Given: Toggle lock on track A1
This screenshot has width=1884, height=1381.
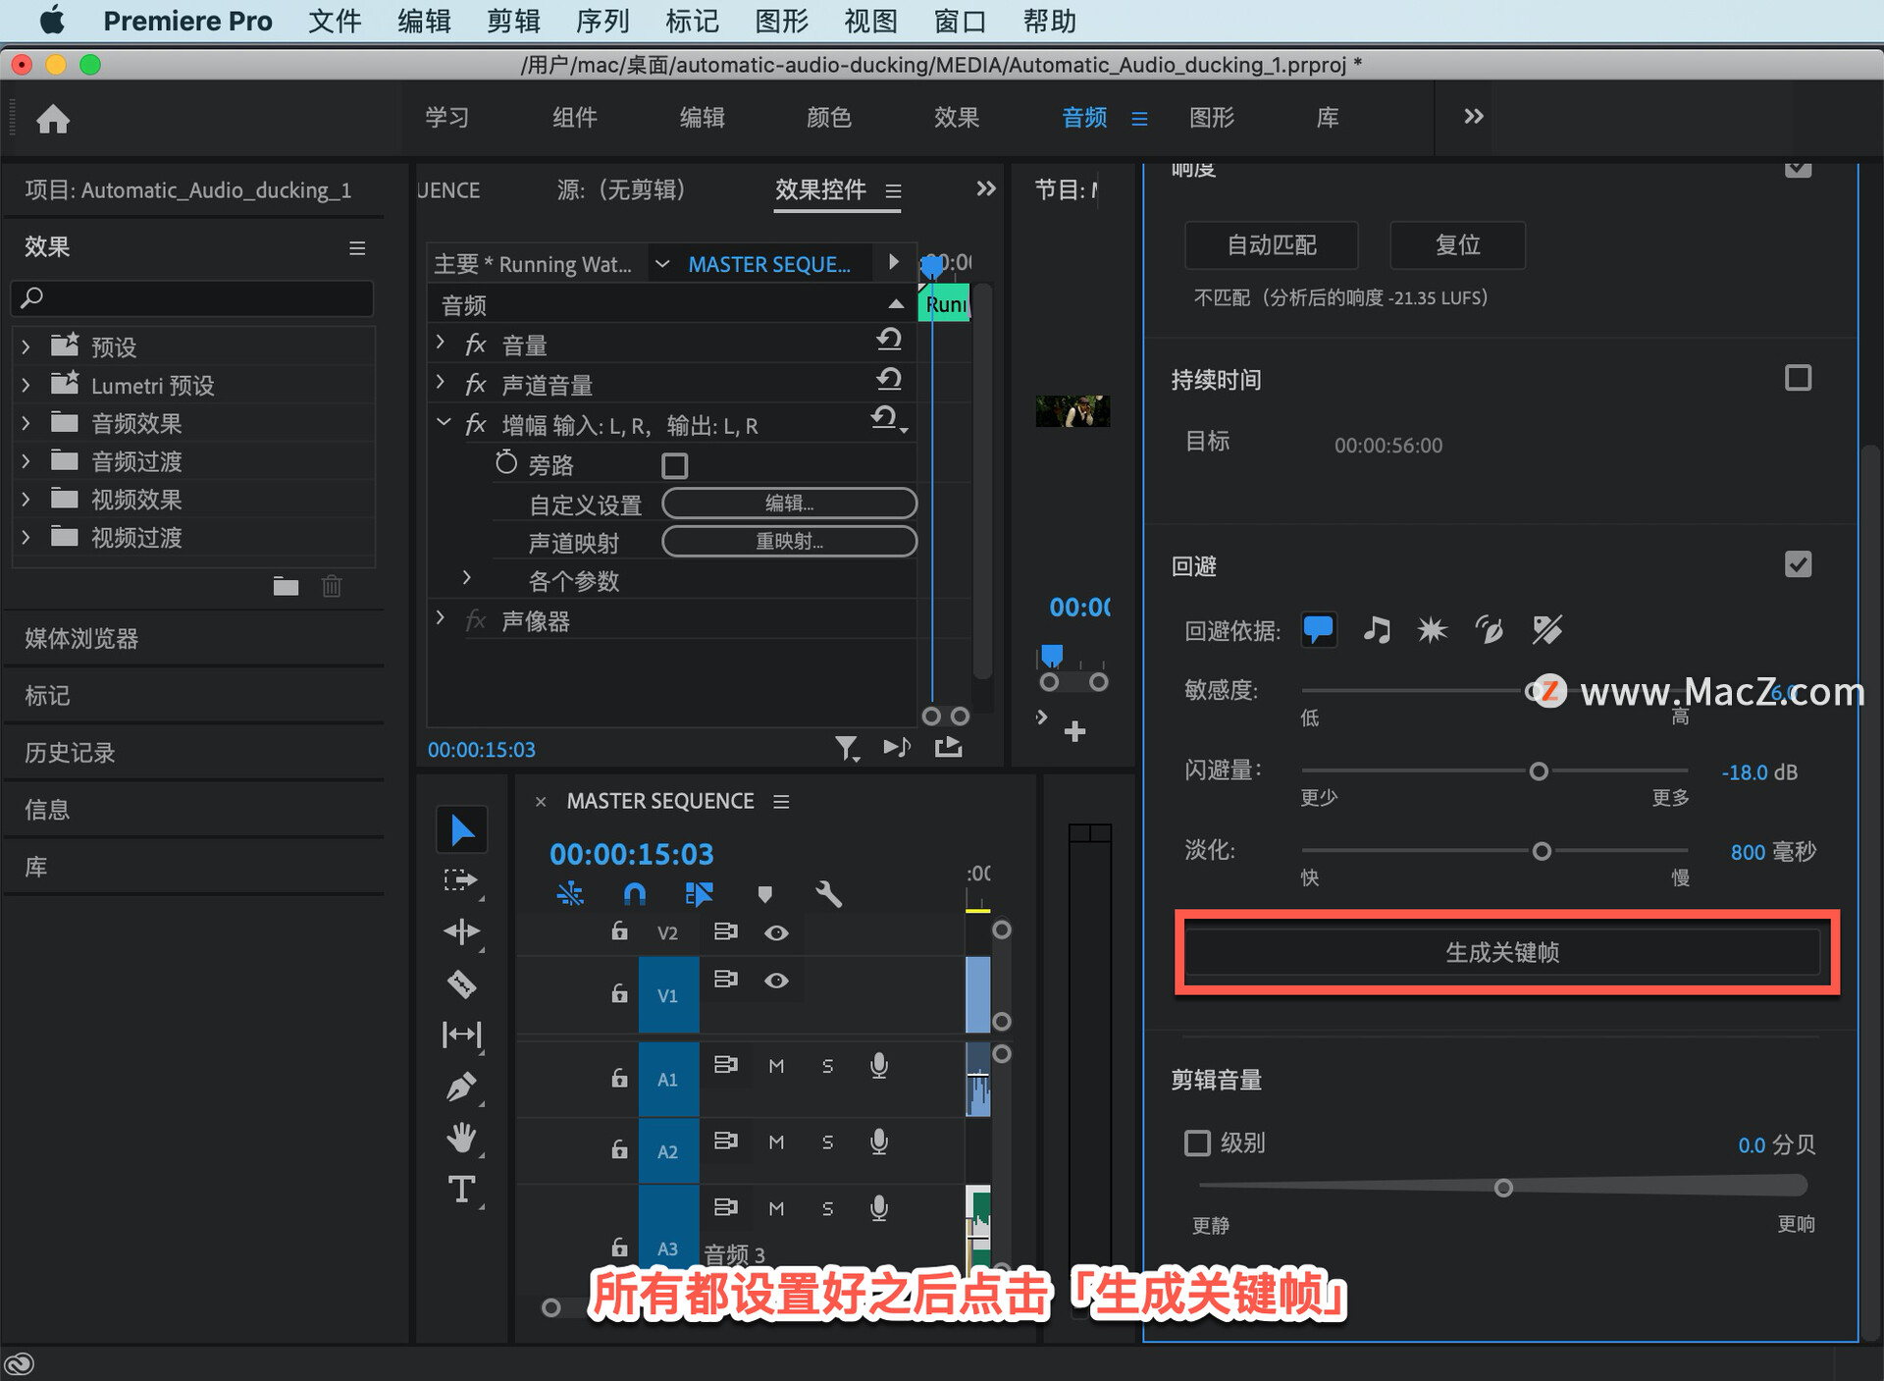Looking at the screenshot, I should pos(619,1078).
